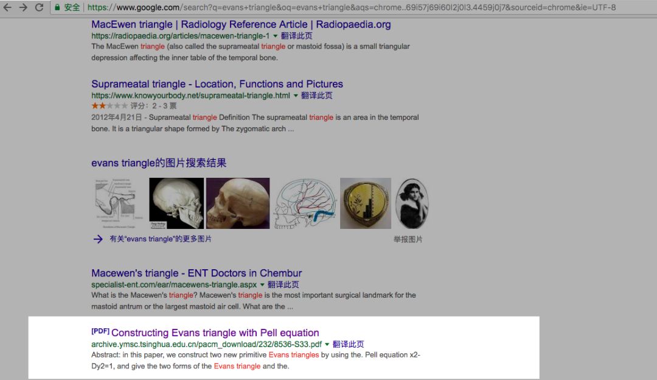The image size is (657, 380).
Task: Click the green secure lock icon
Action: pos(57,8)
